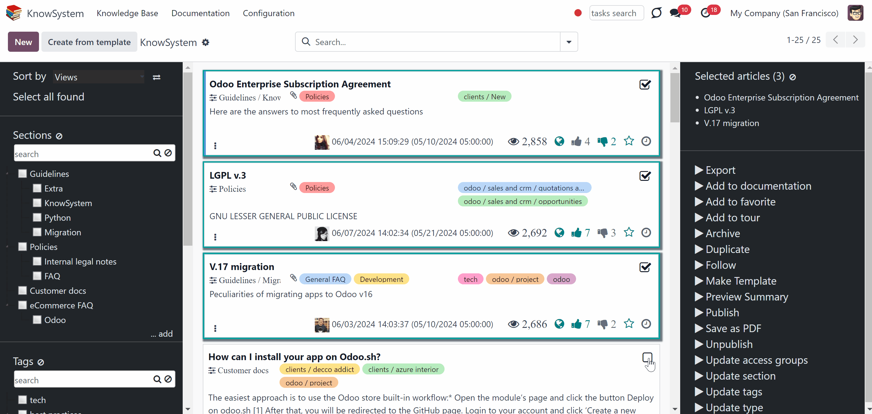Click the '... add' section link
872x414 pixels.
click(161, 334)
